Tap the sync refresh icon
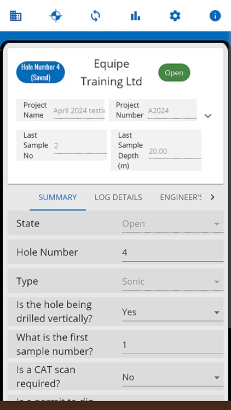The width and height of the screenshot is (231, 410). coord(95,16)
